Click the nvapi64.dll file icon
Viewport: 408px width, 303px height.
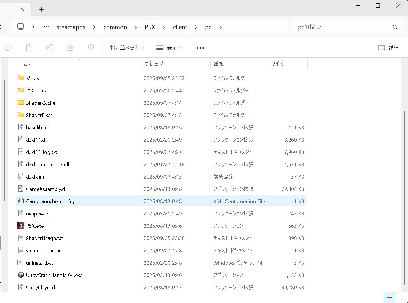(21, 213)
